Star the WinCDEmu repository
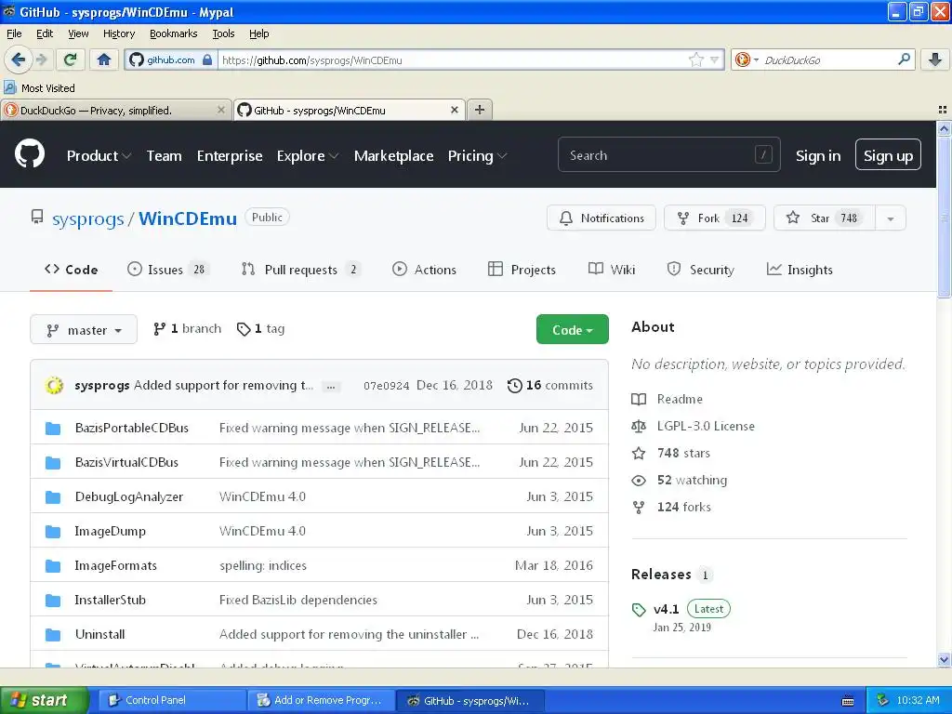The width and height of the screenshot is (952, 714). click(x=825, y=218)
